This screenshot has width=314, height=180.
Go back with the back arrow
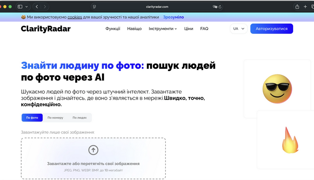[x=37, y=6]
